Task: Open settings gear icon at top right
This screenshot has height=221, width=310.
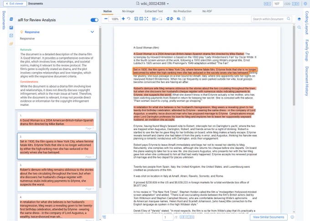Action: pyautogui.click(x=305, y=4)
